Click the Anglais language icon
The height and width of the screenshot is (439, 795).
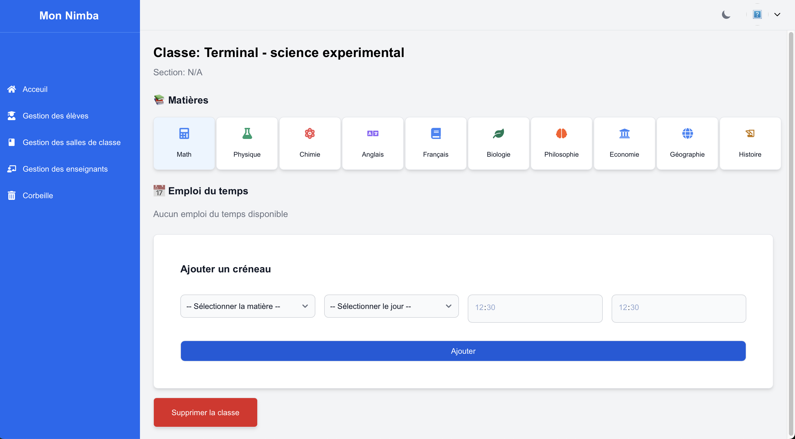[373, 133]
